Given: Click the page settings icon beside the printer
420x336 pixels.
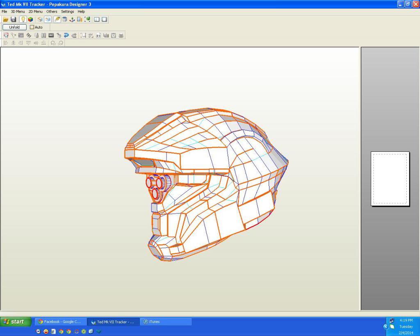Looking at the screenshot, I should pyautogui.click(x=114, y=35).
